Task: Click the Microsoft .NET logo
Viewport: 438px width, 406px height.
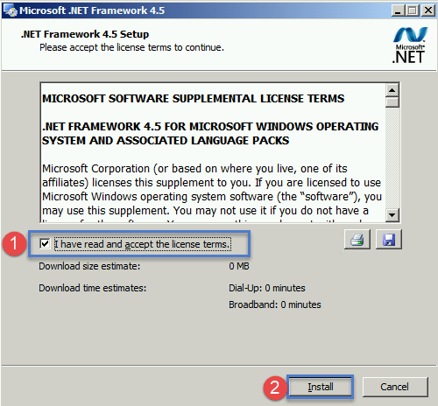Action: (x=410, y=45)
